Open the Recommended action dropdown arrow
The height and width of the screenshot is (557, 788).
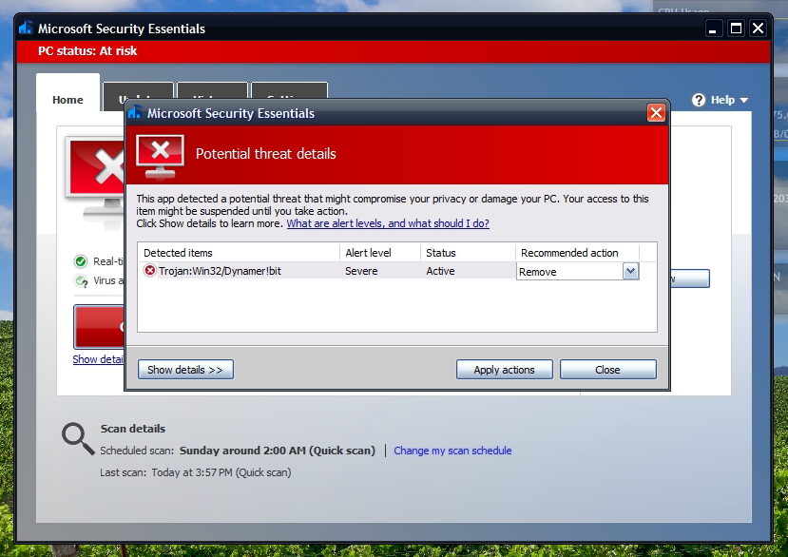(x=630, y=271)
